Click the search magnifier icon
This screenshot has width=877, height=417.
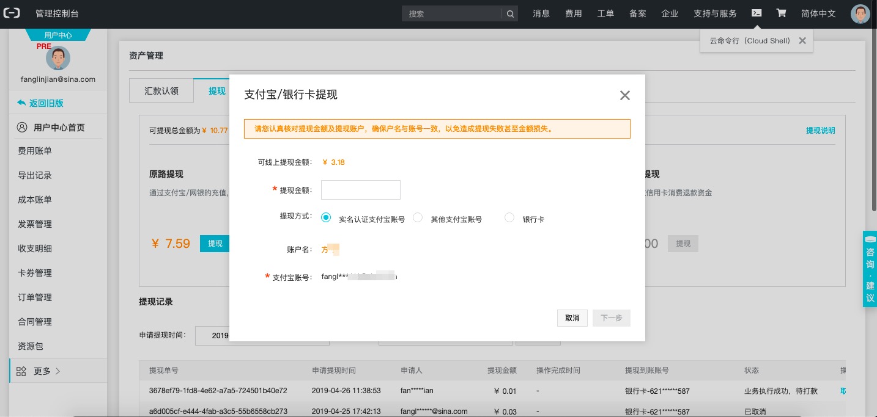(x=510, y=13)
